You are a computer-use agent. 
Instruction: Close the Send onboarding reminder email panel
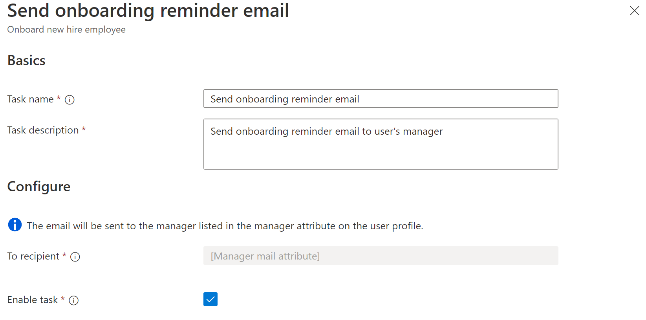[635, 11]
